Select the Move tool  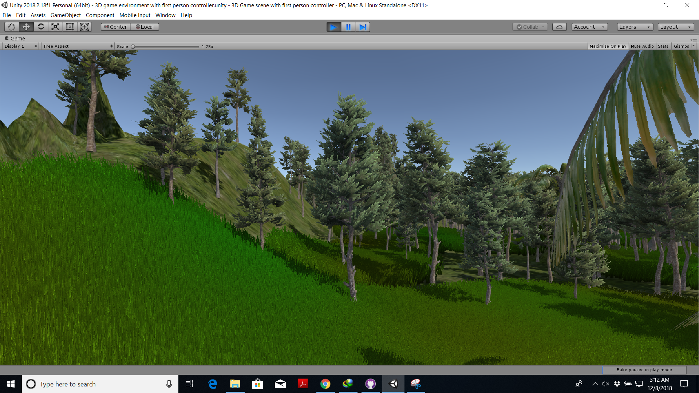point(26,27)
